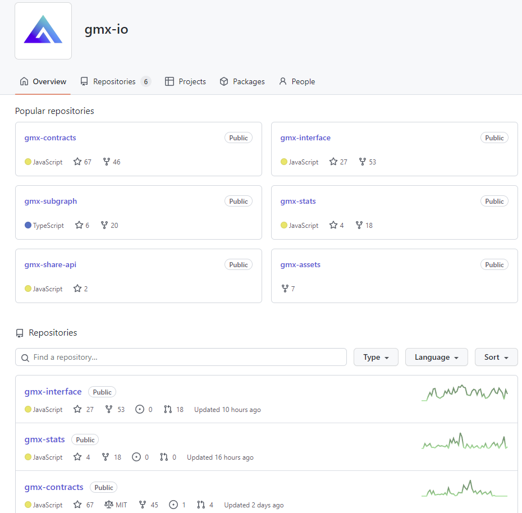Click the fork icon showing 53 in the gmx-interface card
Viewport: 522px width, 513px height.
click(363, 162)
